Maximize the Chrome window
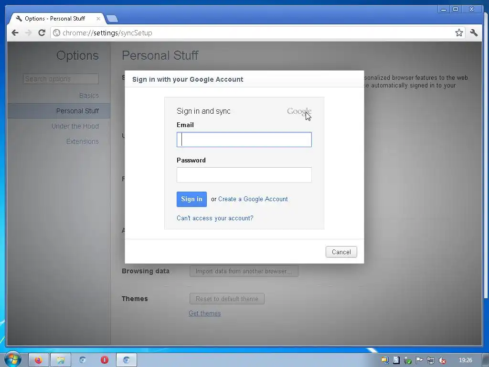 [x=456, y=10]
